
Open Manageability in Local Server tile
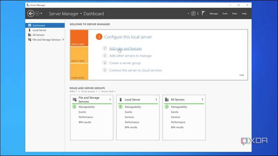tap(133, 107)
